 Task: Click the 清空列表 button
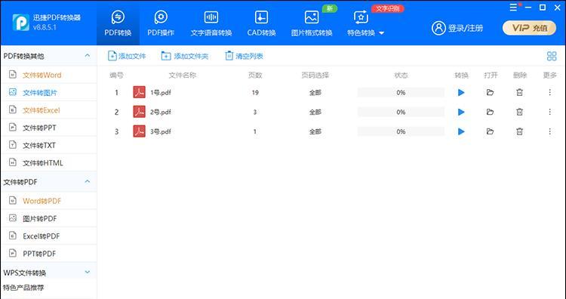244,56
